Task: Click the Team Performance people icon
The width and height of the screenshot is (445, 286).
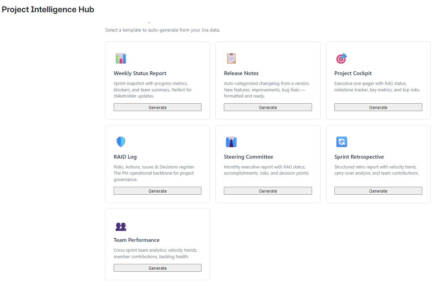Action: tap(121, 227)
